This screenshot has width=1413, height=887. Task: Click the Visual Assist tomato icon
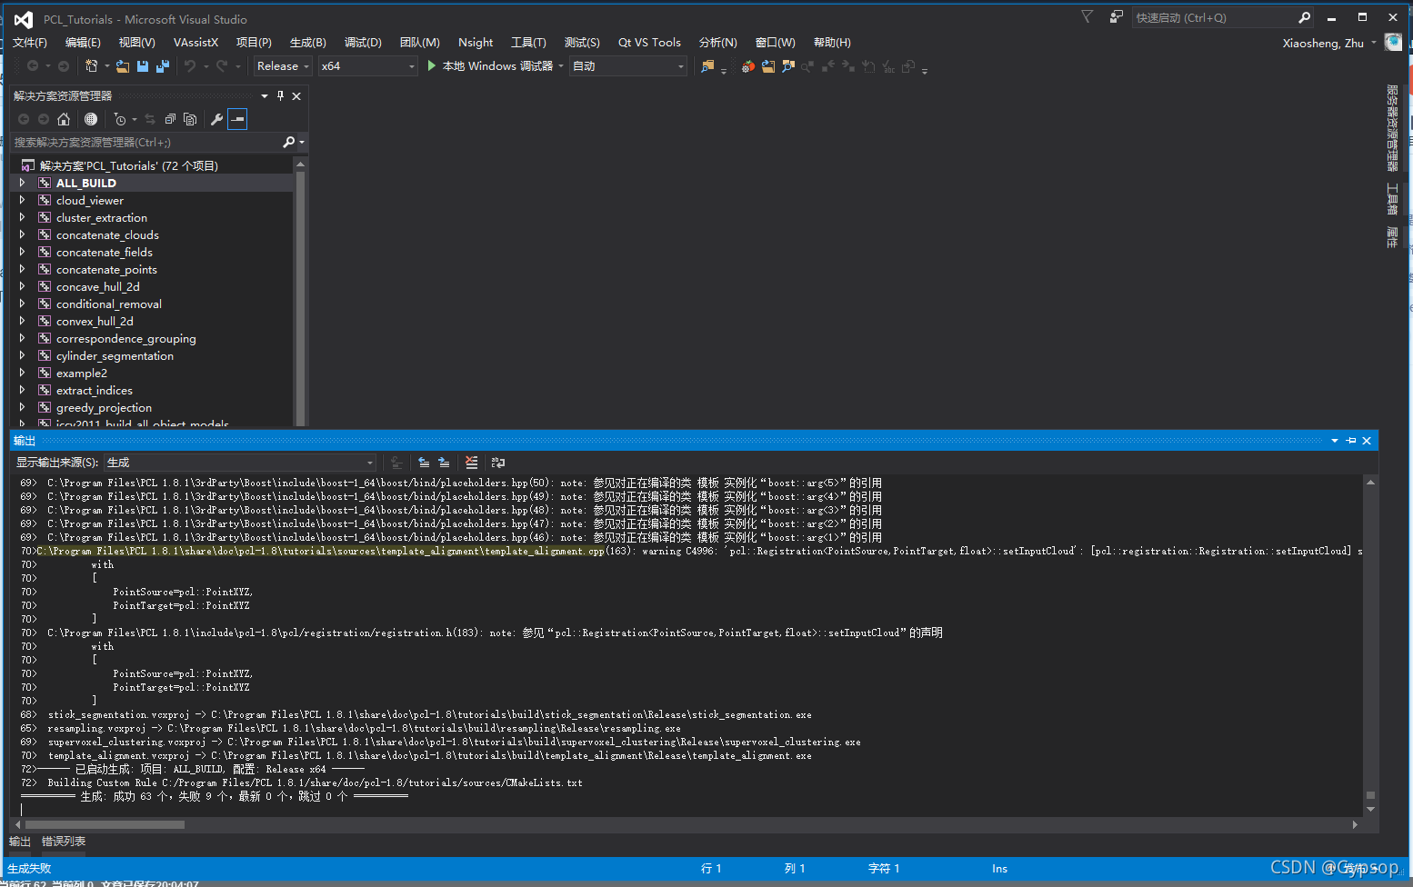748,66
